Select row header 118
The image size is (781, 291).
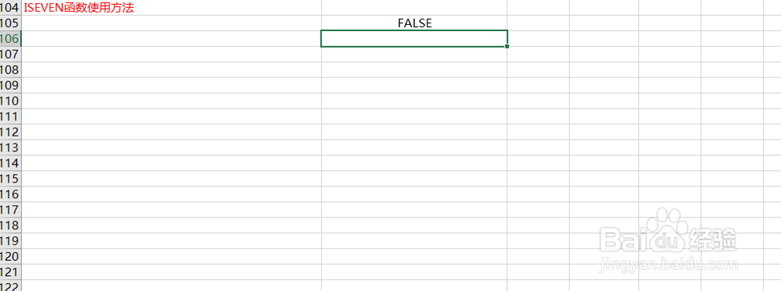click(x=10, y=225)
